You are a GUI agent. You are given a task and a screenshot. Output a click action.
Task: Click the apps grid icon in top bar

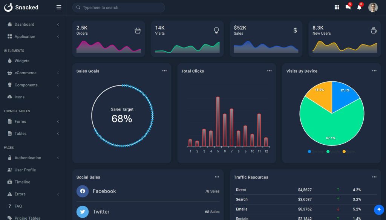[337, 7]
